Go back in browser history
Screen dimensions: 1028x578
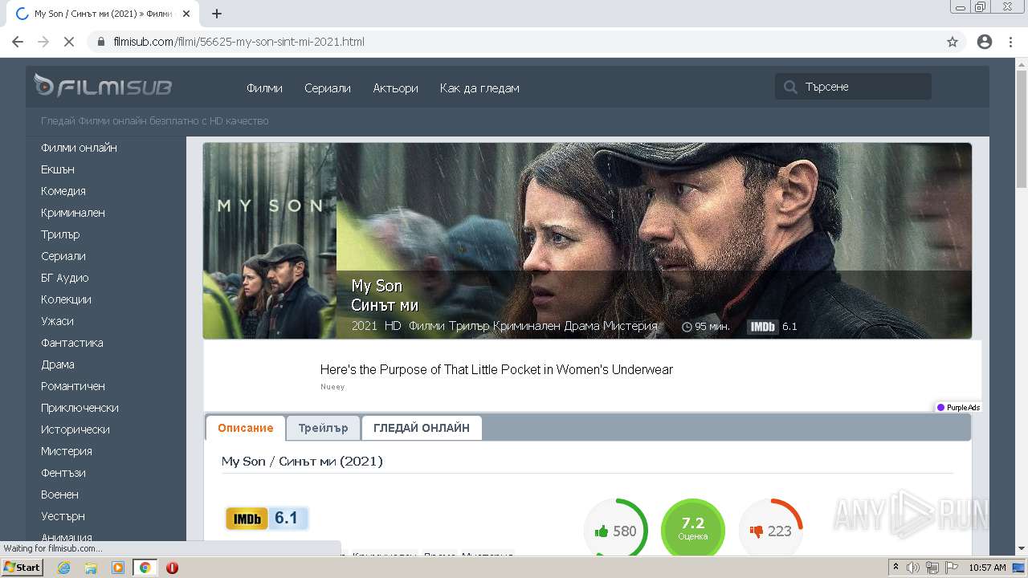pyautogui.click(x=18, y=42)
